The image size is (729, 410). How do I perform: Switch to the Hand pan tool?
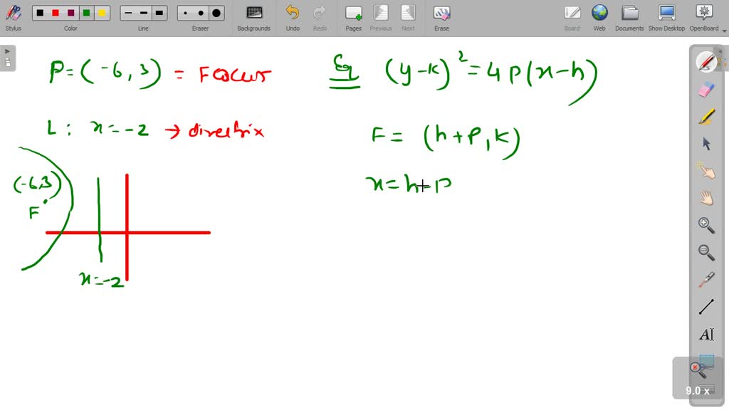pos(706,199)
